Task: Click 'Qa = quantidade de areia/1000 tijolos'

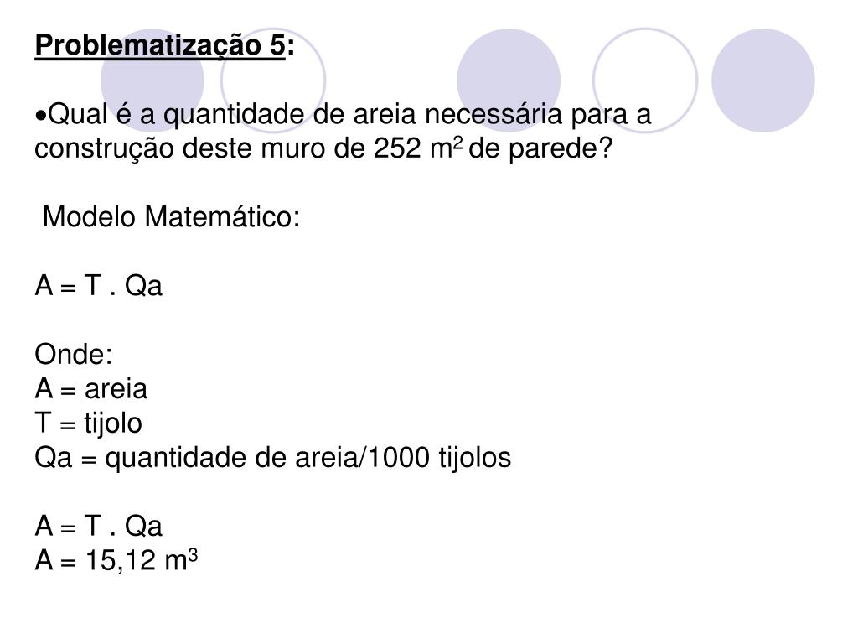Action: pos(272,457)
